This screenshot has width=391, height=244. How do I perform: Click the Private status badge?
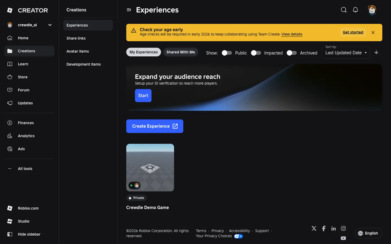pyautogui.click(x=136, y=198)
